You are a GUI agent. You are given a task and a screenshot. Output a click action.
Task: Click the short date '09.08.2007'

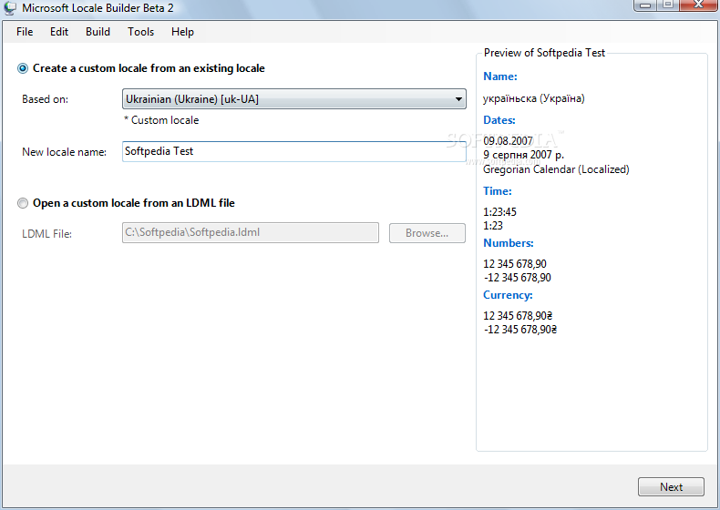pos(508,141)
